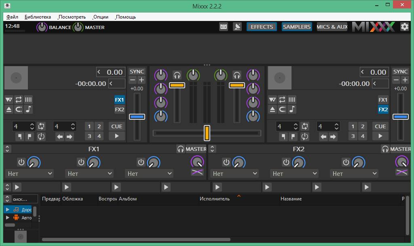Screen dimensions: 414x246
Task: Expand the FX2 unit
Action: coord(212,149)
